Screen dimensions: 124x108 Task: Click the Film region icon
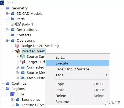pyautogui.click(x=12, y=94)
